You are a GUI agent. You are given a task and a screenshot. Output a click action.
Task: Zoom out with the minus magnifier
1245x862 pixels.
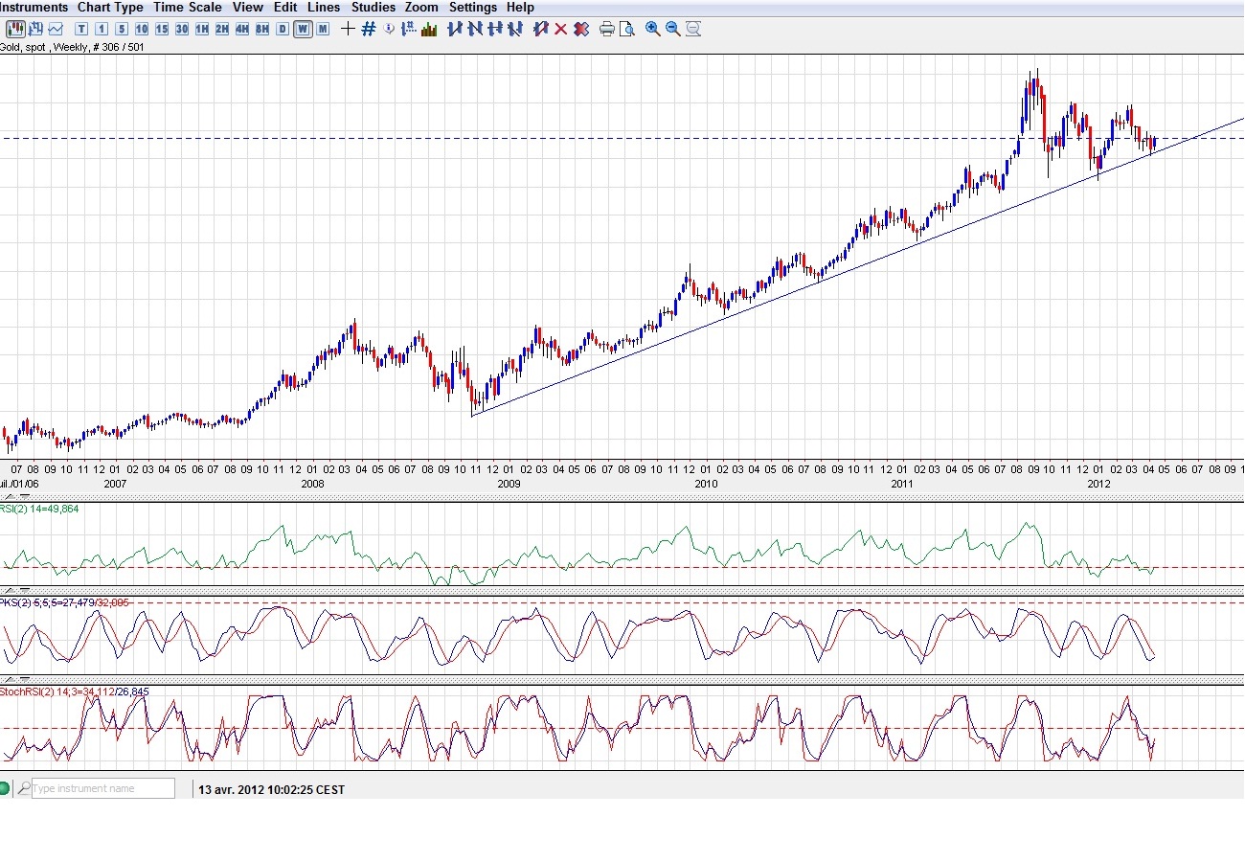[672, 29]
